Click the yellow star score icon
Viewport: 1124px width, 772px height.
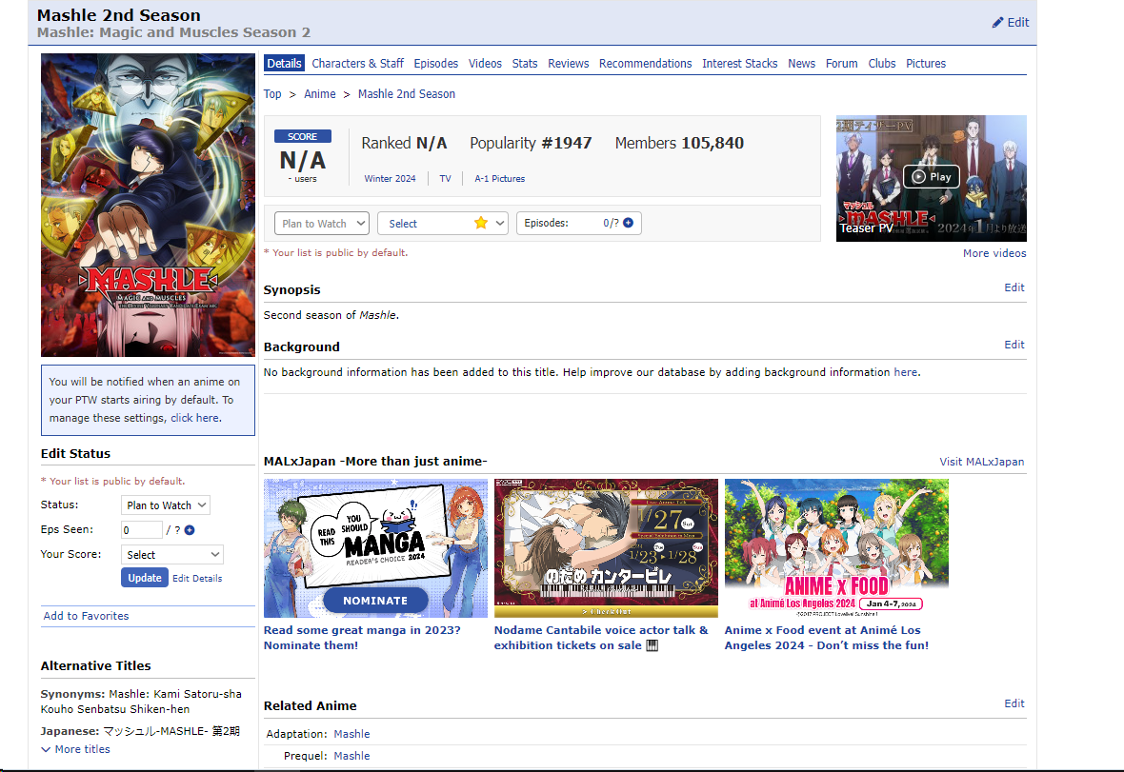[481, 224]
